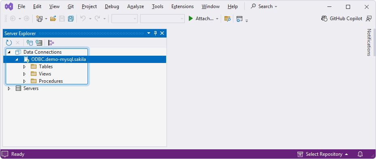Click the Undo arrow icon

coord(83,19)
